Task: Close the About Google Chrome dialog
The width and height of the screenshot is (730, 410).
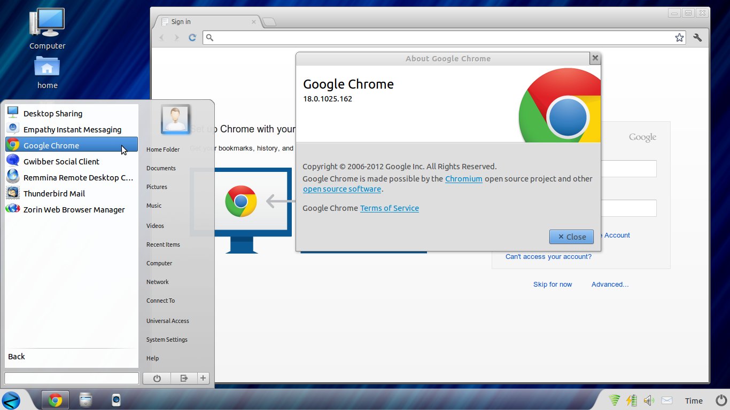Action: coord(595,59)
